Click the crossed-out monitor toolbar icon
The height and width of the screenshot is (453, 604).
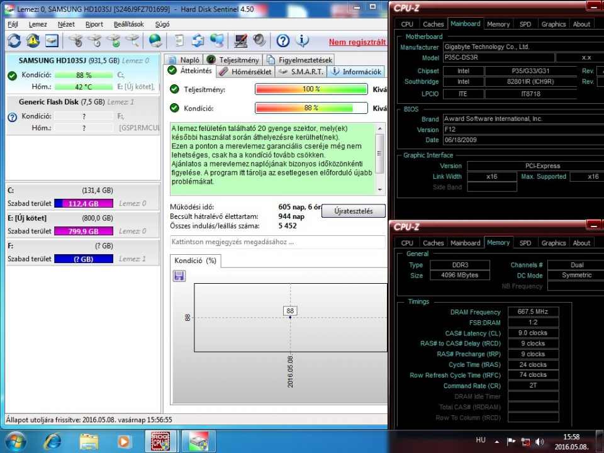click(x=241, y=40)
